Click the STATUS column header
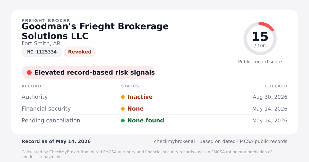This screenshot has height=162, width=309. 130,86
